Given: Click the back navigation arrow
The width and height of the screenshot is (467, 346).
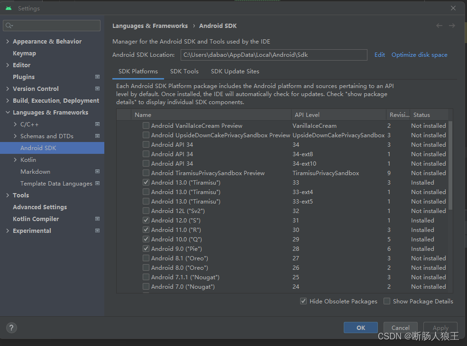Looking at the screenshot, I should point(439,26).
